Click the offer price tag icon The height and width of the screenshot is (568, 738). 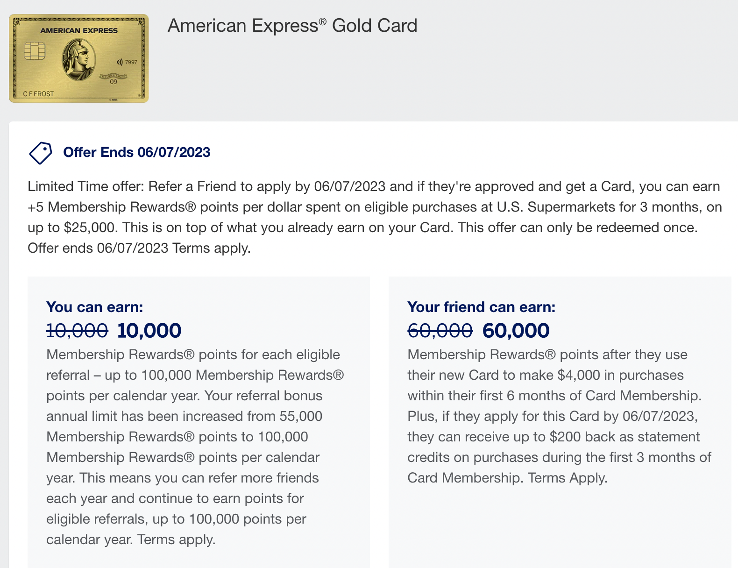tap(41, 153)
